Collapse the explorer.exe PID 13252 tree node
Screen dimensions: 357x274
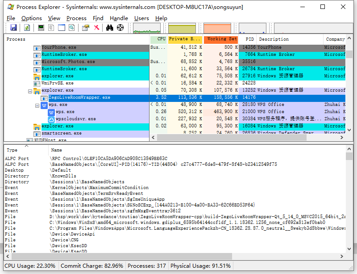[30, 91]
